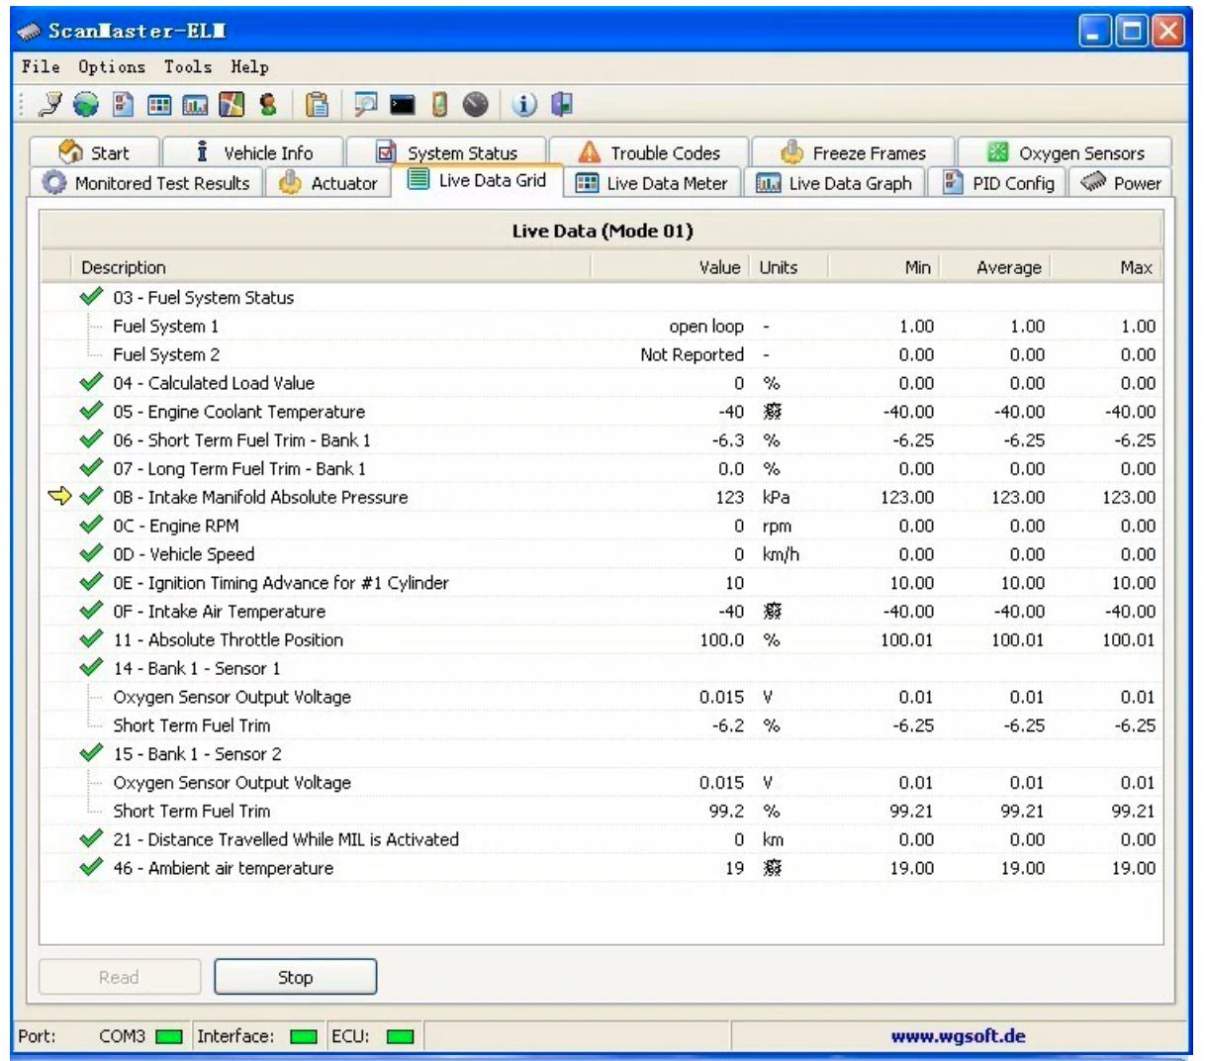The width and height of the screenshot is (1205, 1061).
Task: Click the gear icon on Monitored Test Results
Action: coord(55,182)
